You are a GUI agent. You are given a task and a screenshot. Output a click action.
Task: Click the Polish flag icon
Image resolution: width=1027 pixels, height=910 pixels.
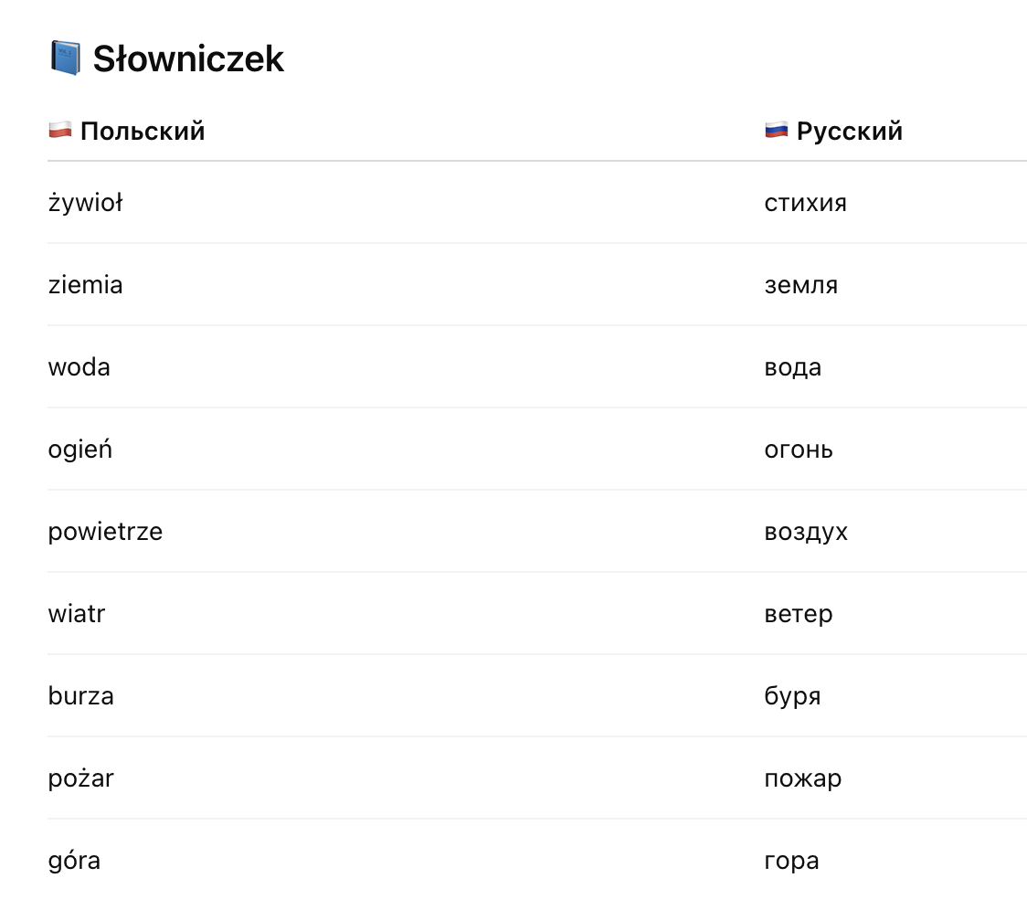tap(60, 130)
